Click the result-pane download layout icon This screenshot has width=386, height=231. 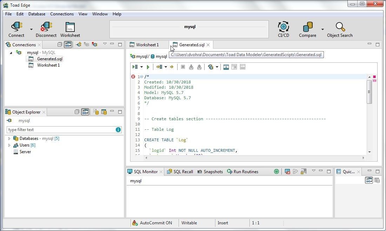(x=226, y=67)
